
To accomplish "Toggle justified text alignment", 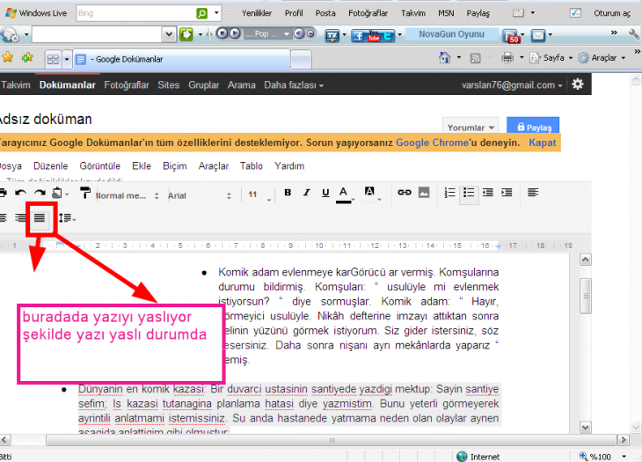I will click(x=40, y=218).
